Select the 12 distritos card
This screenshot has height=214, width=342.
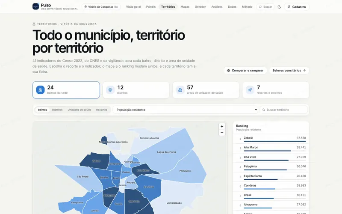pyautogui.click(x=136, y=90)
